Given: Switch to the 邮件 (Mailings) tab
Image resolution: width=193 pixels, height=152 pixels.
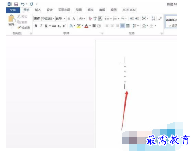Looking at the screenshot, I should coord(90,10).
